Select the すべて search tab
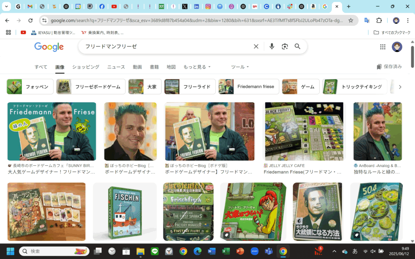Screen dimensions: 415x259 pos(41,67)
